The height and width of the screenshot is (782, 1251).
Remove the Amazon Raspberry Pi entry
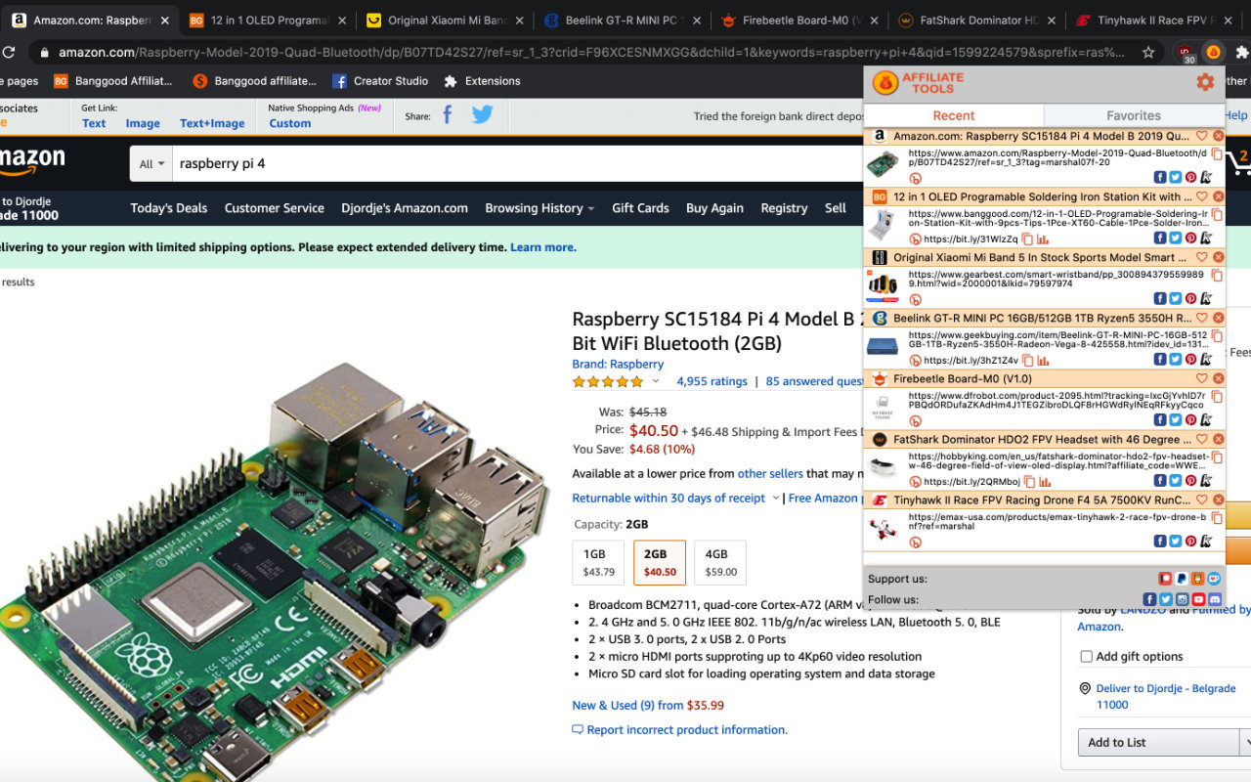1218,136
